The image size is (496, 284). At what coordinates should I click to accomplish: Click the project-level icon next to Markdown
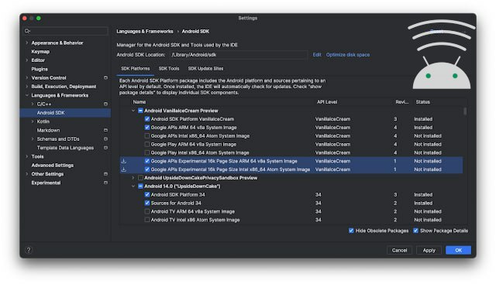[105, 130]
